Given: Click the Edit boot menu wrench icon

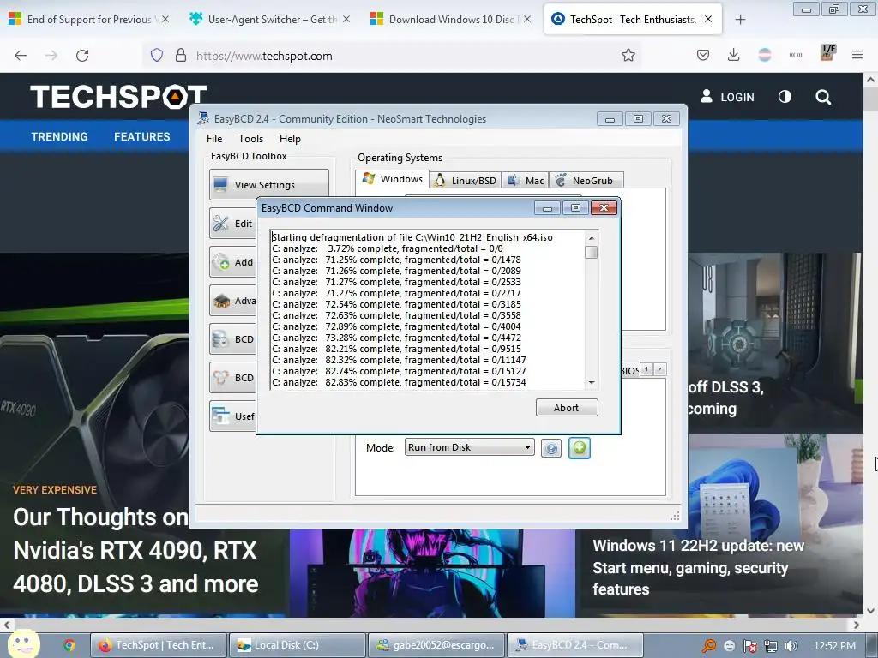Looking at the screenshot, I should pos(220,224).
